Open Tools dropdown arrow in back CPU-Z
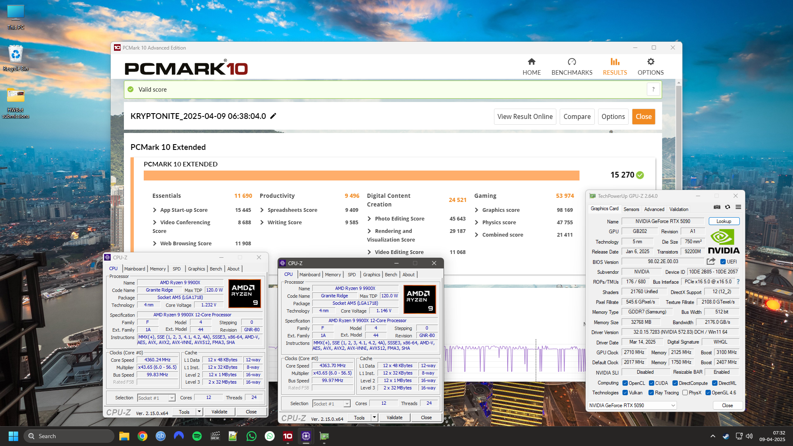The image size is (793, 446). [x=199, y=411]
